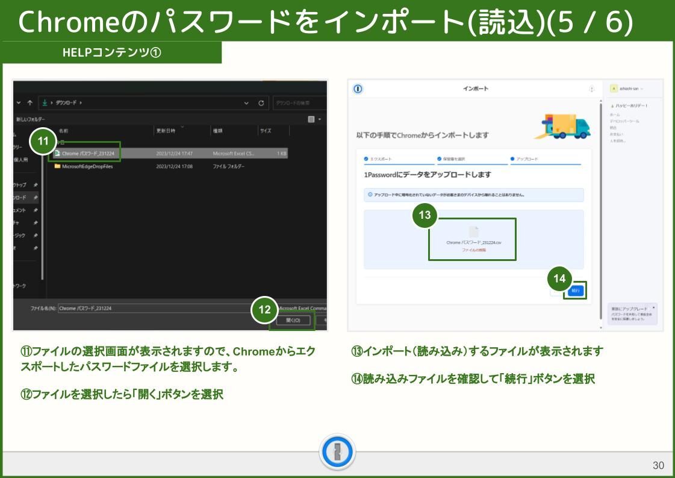675x478 pixels.
Task: Click the delivery truck illustration
Action: coord(562,127)
